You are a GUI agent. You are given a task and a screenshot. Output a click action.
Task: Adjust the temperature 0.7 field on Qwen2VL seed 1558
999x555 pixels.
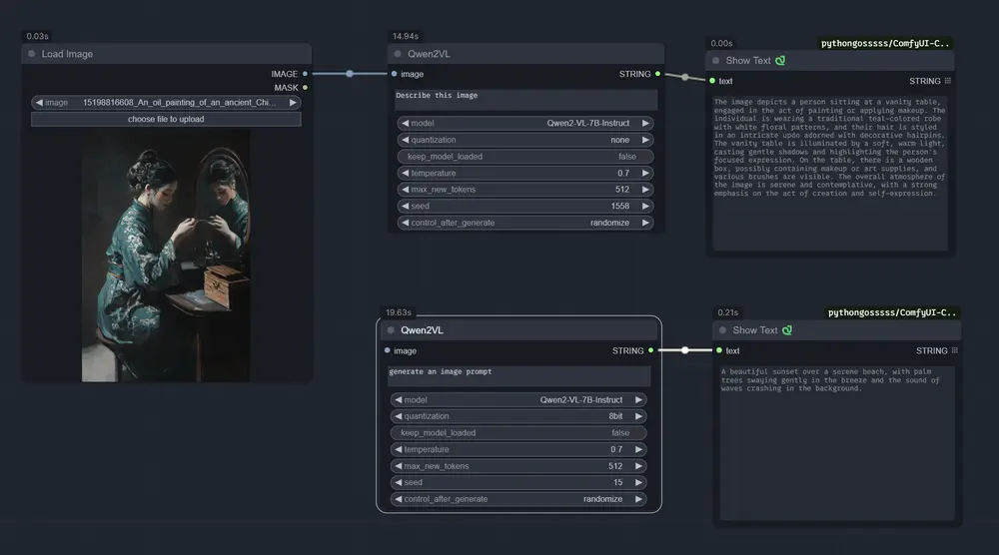tap(525, 173)
